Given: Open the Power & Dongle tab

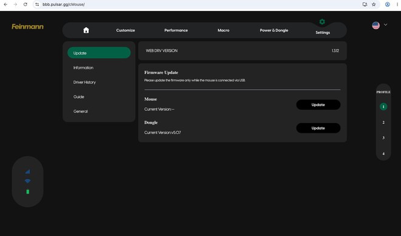Looking at the screenshot, I should coord(274,30).
